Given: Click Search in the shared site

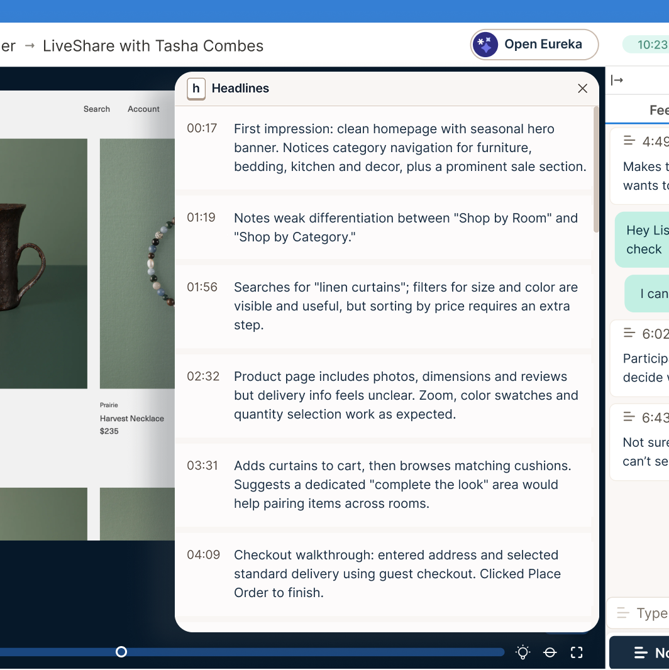Looking at the screenshot, I should coord(97,109).
